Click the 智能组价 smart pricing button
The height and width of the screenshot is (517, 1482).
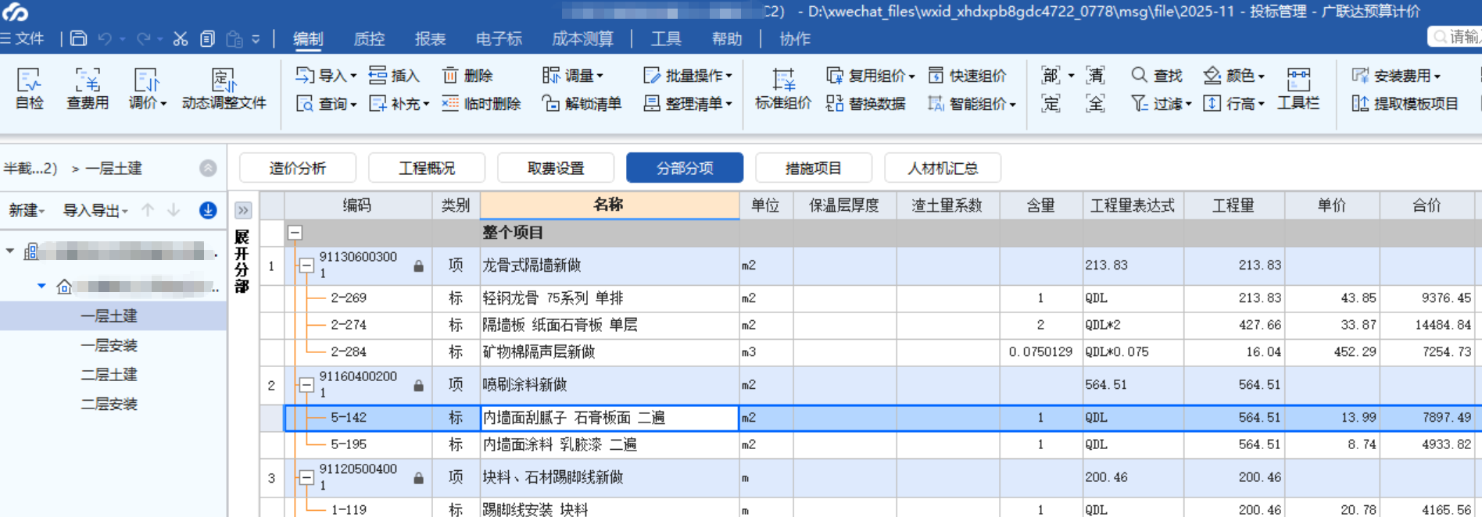click(972, 103)
